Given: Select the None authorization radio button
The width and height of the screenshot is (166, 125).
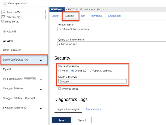Looking at the screenshot, I should pyautogui.click(x=60, y=71).
